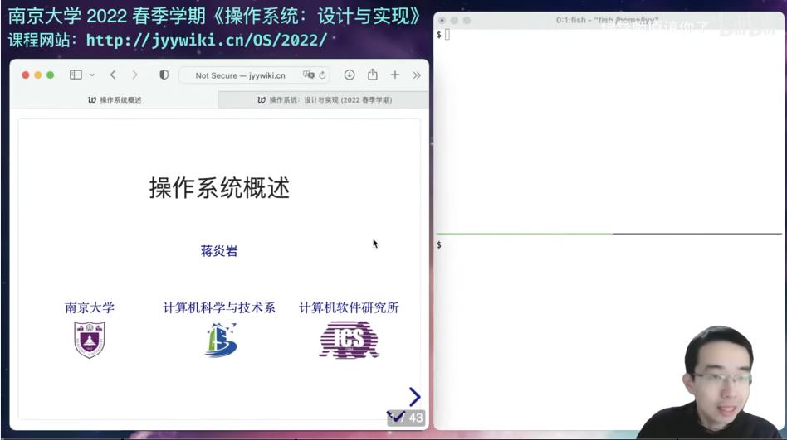Advance slide using the blue next chevron
Screen dimensions: 787x440
(x=414, y=396)
